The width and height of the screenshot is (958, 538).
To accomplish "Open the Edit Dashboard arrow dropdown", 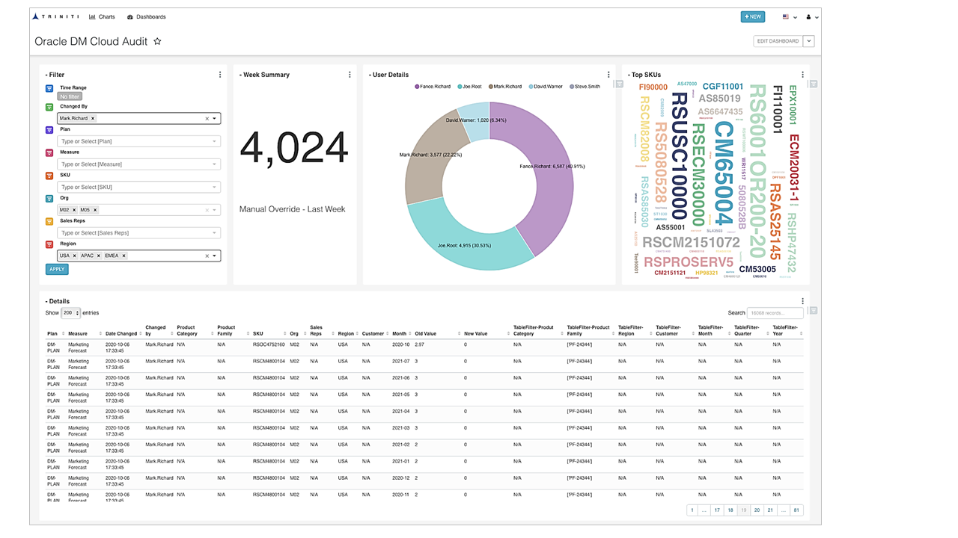I will (809, 42).
